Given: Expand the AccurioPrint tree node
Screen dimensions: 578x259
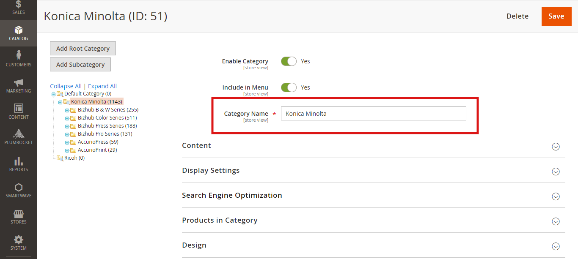Looking at the screenshot, I should click(x=67, y=150).
